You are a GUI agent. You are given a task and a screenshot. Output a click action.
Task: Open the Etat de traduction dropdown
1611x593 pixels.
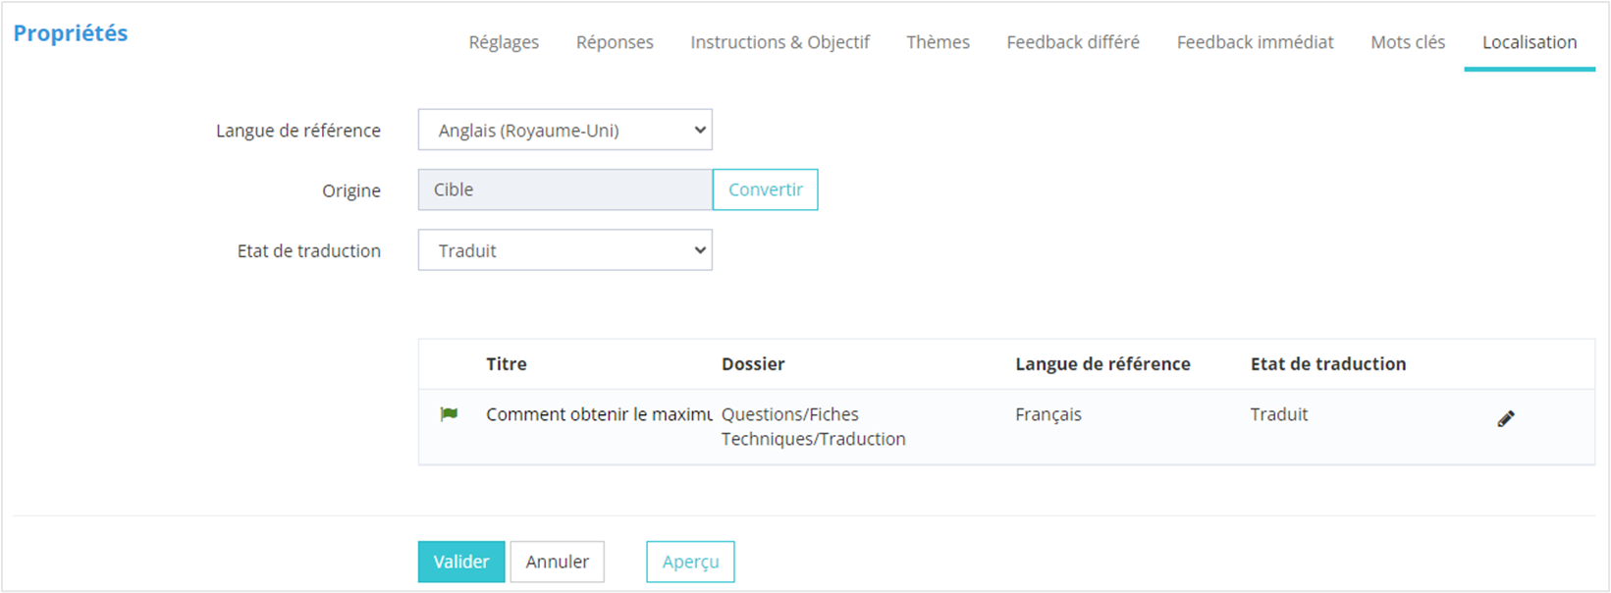564,250
